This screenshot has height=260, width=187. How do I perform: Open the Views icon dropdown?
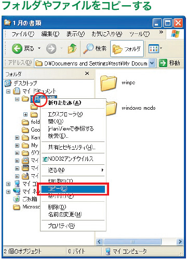point(155,48)
